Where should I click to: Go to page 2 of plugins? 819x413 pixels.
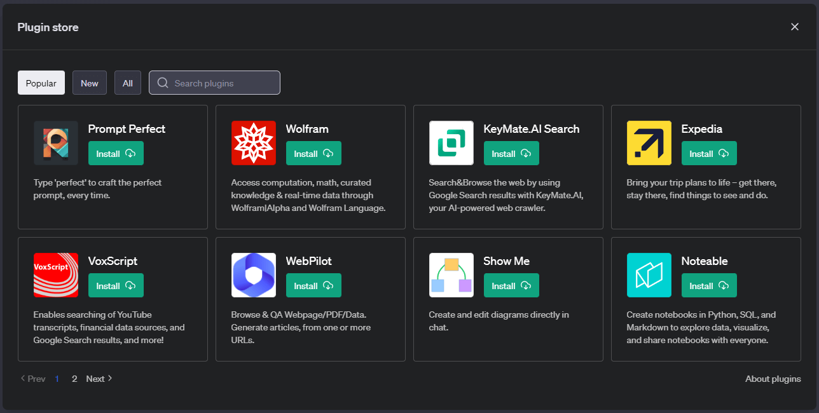(x=74, y=379)
